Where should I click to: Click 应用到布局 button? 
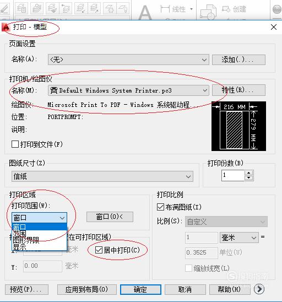tap(87, 289)
